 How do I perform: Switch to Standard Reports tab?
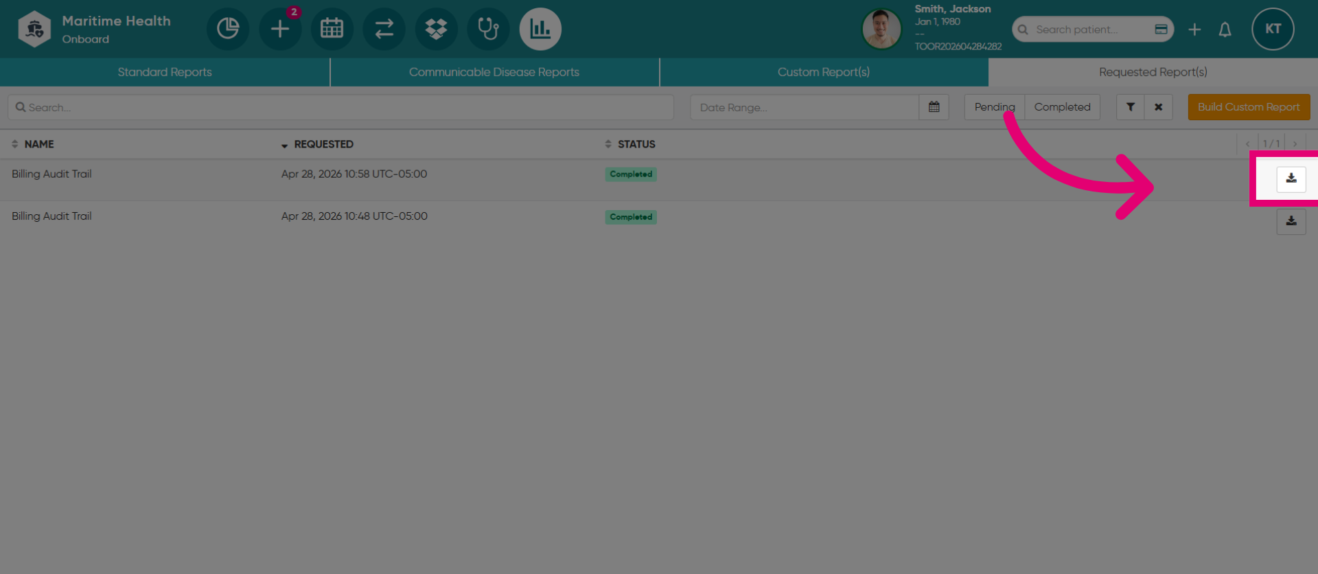point(165,72)
